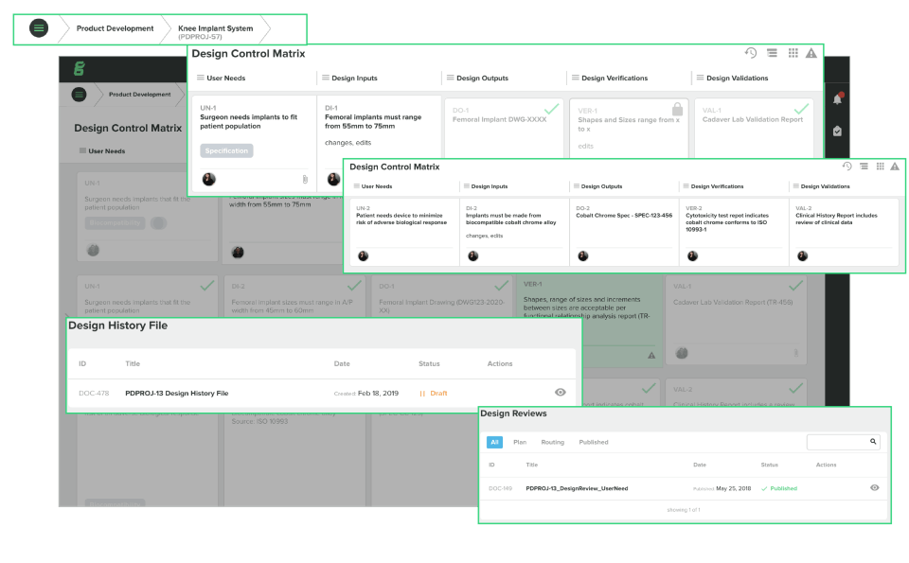Click the Specification tag on UN-1 card
Screen dimensions: 909x563
226,150
